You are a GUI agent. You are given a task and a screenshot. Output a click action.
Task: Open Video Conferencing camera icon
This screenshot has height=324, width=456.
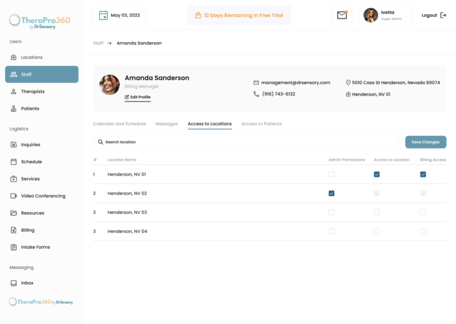[14, 196]
